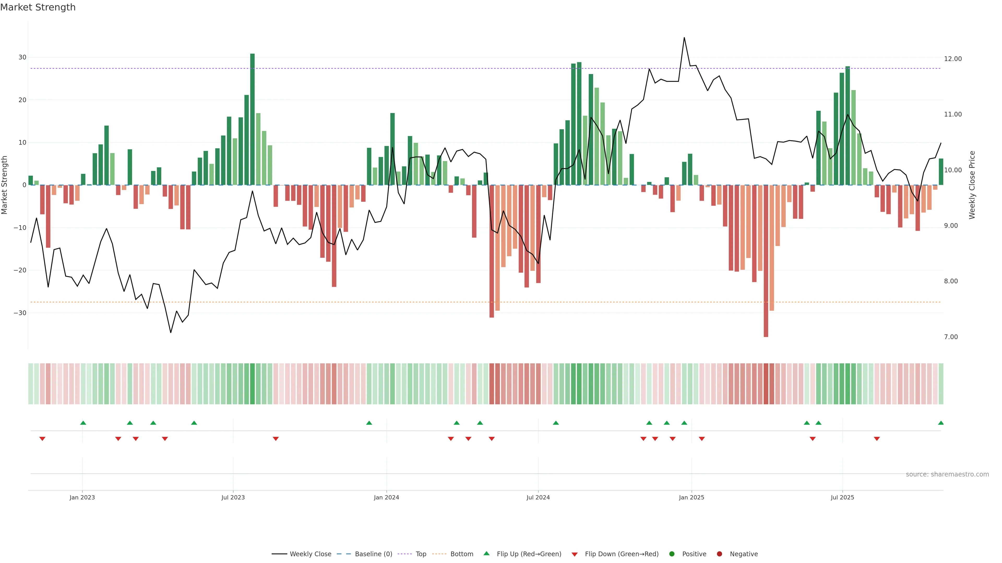Viewport: 1002px width, 563px height.
Task: Click the dark red Negative legend dot
Action: pos(719,554)
